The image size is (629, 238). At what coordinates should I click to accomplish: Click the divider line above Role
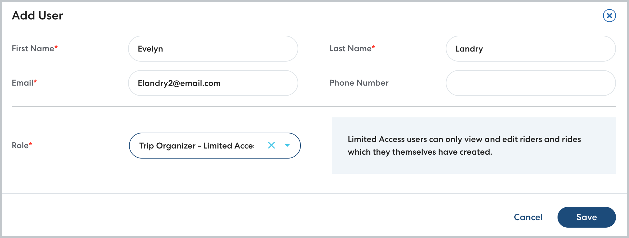[x=314, y=107]
